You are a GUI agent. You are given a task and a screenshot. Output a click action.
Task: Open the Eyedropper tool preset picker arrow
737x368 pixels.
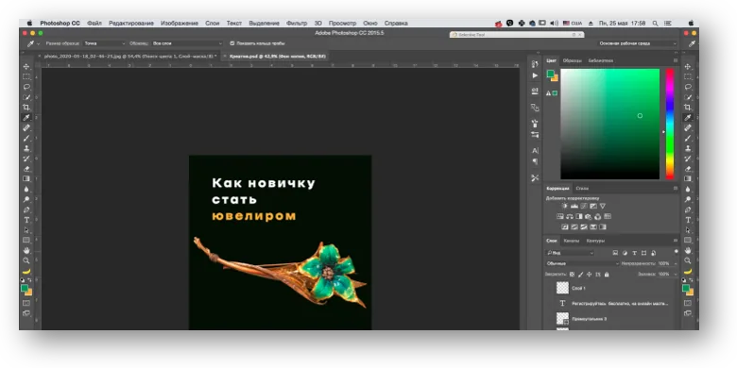(x=38, y=43)
